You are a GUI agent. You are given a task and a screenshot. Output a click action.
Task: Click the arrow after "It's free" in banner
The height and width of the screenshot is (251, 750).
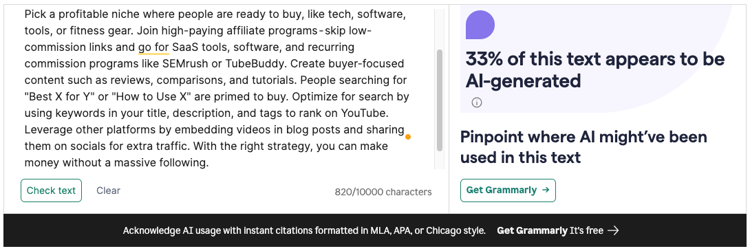[x=613, y=230]
